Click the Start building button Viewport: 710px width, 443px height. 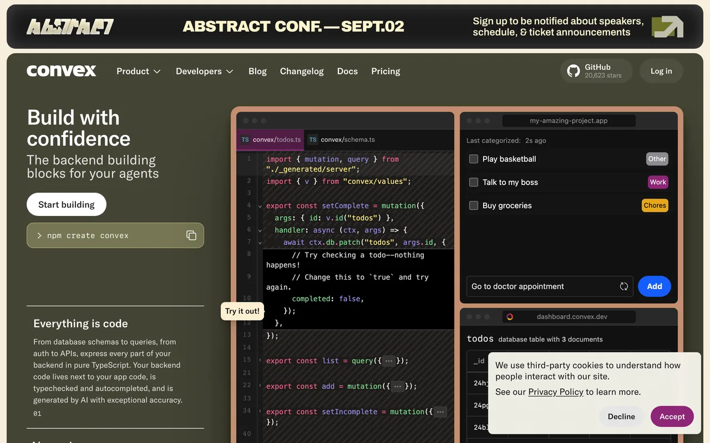click(67, 204)
